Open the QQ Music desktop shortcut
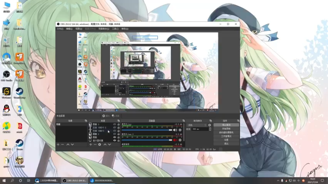Viewport: 328px width, 184px height. (x=7, y=128)
